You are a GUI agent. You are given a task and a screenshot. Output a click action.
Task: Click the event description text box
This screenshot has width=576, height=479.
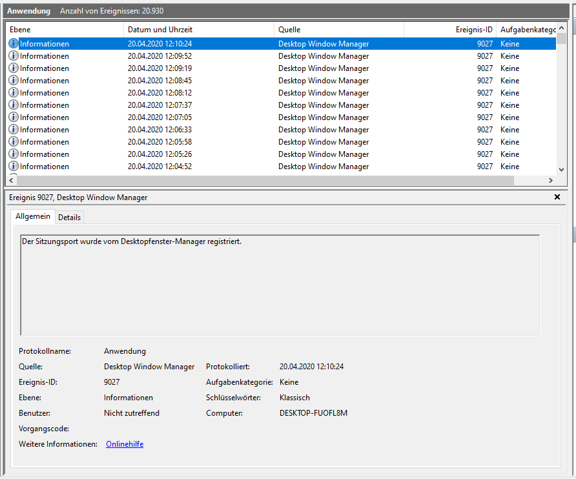[280, 285]
